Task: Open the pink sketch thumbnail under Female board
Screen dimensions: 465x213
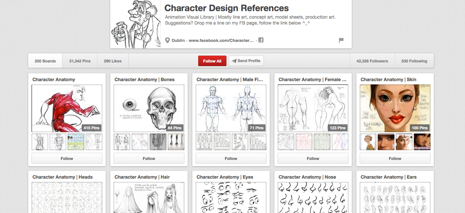Action: point(304,142)
